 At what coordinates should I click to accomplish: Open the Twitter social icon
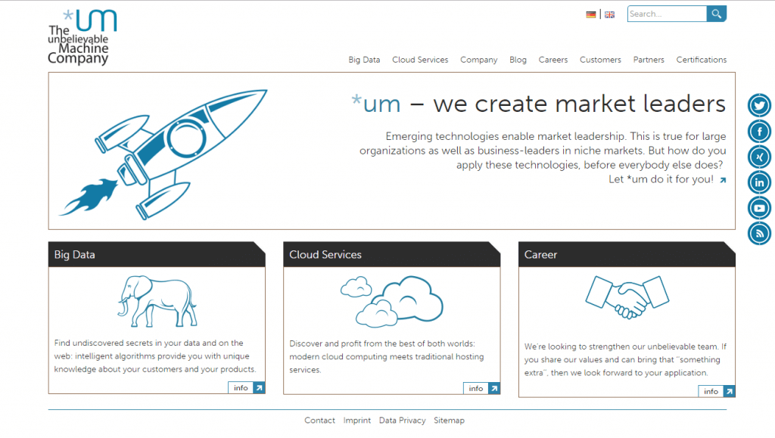[x=759, y=105]
